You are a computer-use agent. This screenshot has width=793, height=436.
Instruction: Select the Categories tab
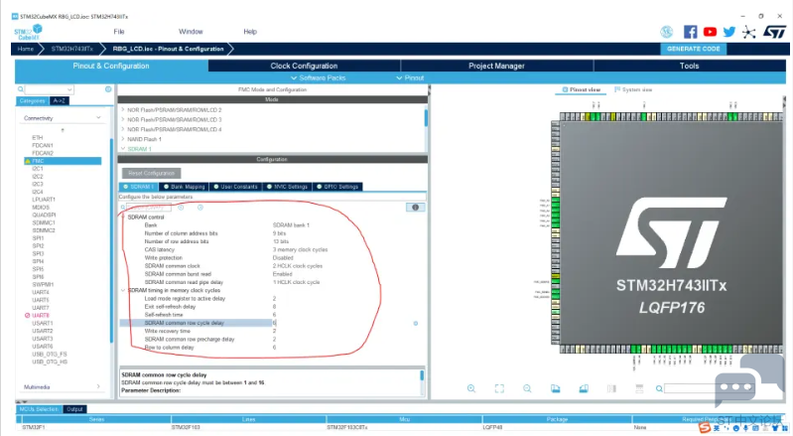[33, 100]
